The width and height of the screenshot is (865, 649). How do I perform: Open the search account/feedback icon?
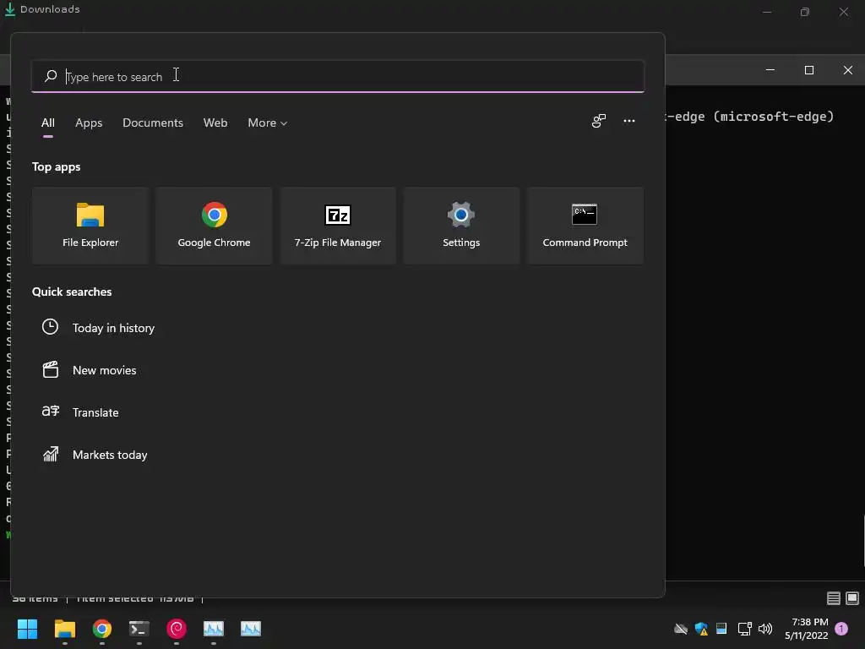(x=599, y=121)
